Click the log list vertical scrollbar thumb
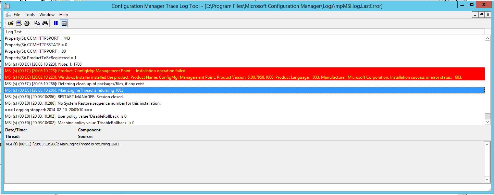The height and width of the screenshot is (195, 494). click(487, 116)
